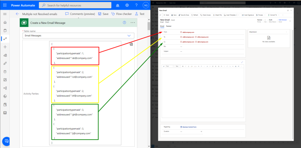Screen dimensions: 301x148
Task: Open Comments (preview) in the flow toolbar
Action: (80, 14)
